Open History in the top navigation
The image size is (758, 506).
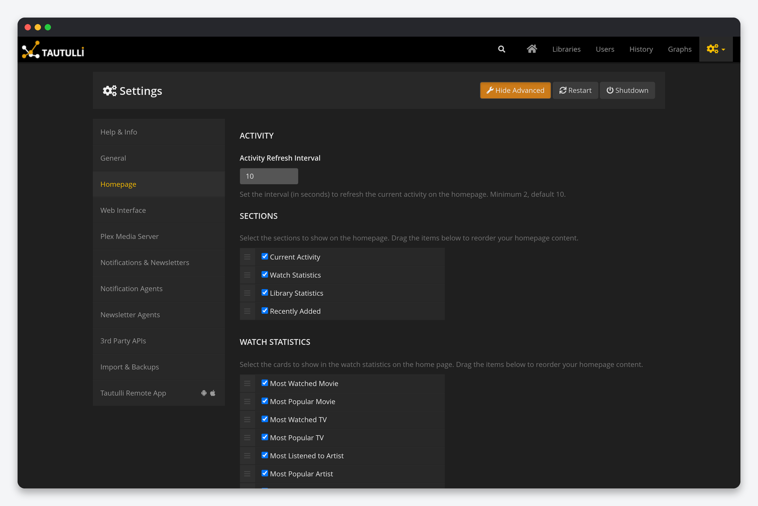click(641, 49)
